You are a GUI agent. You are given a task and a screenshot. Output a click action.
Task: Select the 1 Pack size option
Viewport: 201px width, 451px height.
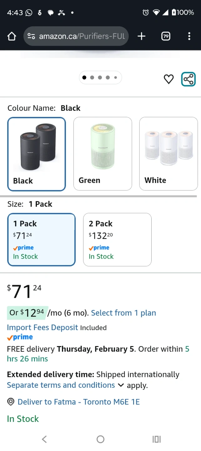(42, 240)
